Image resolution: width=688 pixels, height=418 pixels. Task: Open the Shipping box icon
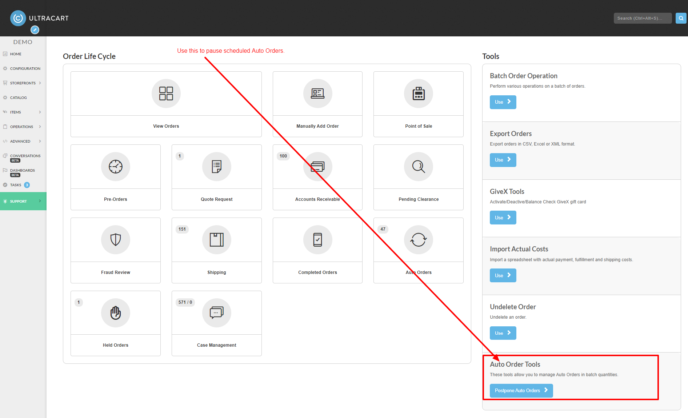(217, 240)
